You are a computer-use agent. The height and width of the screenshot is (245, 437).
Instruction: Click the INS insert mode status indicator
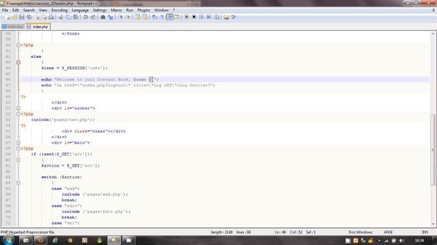(425, 232)
